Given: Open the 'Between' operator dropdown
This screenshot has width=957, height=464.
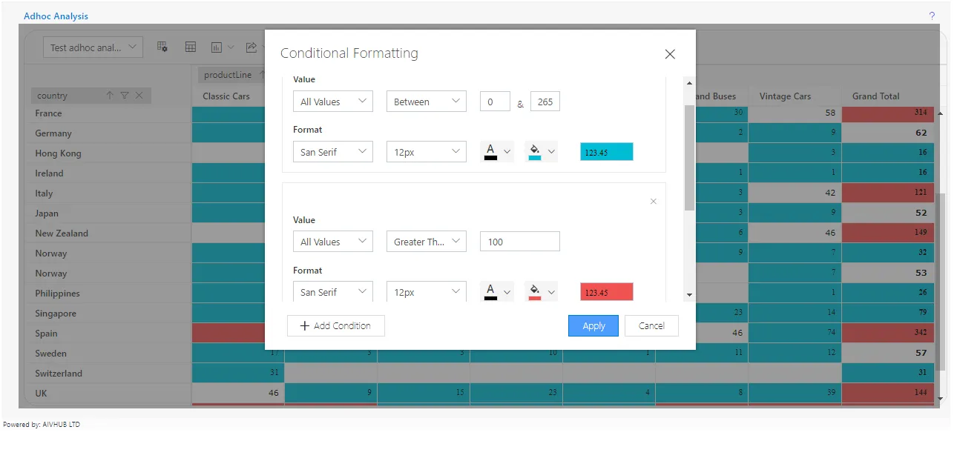Looking at the screenshot, I should [x=426, y=101].
